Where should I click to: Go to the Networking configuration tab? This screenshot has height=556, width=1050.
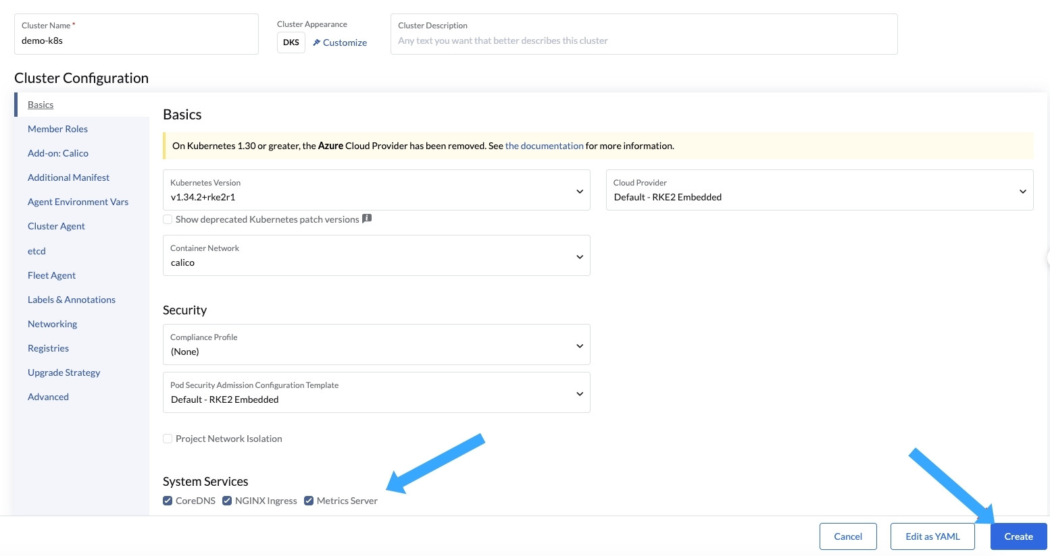coord(52,324)
